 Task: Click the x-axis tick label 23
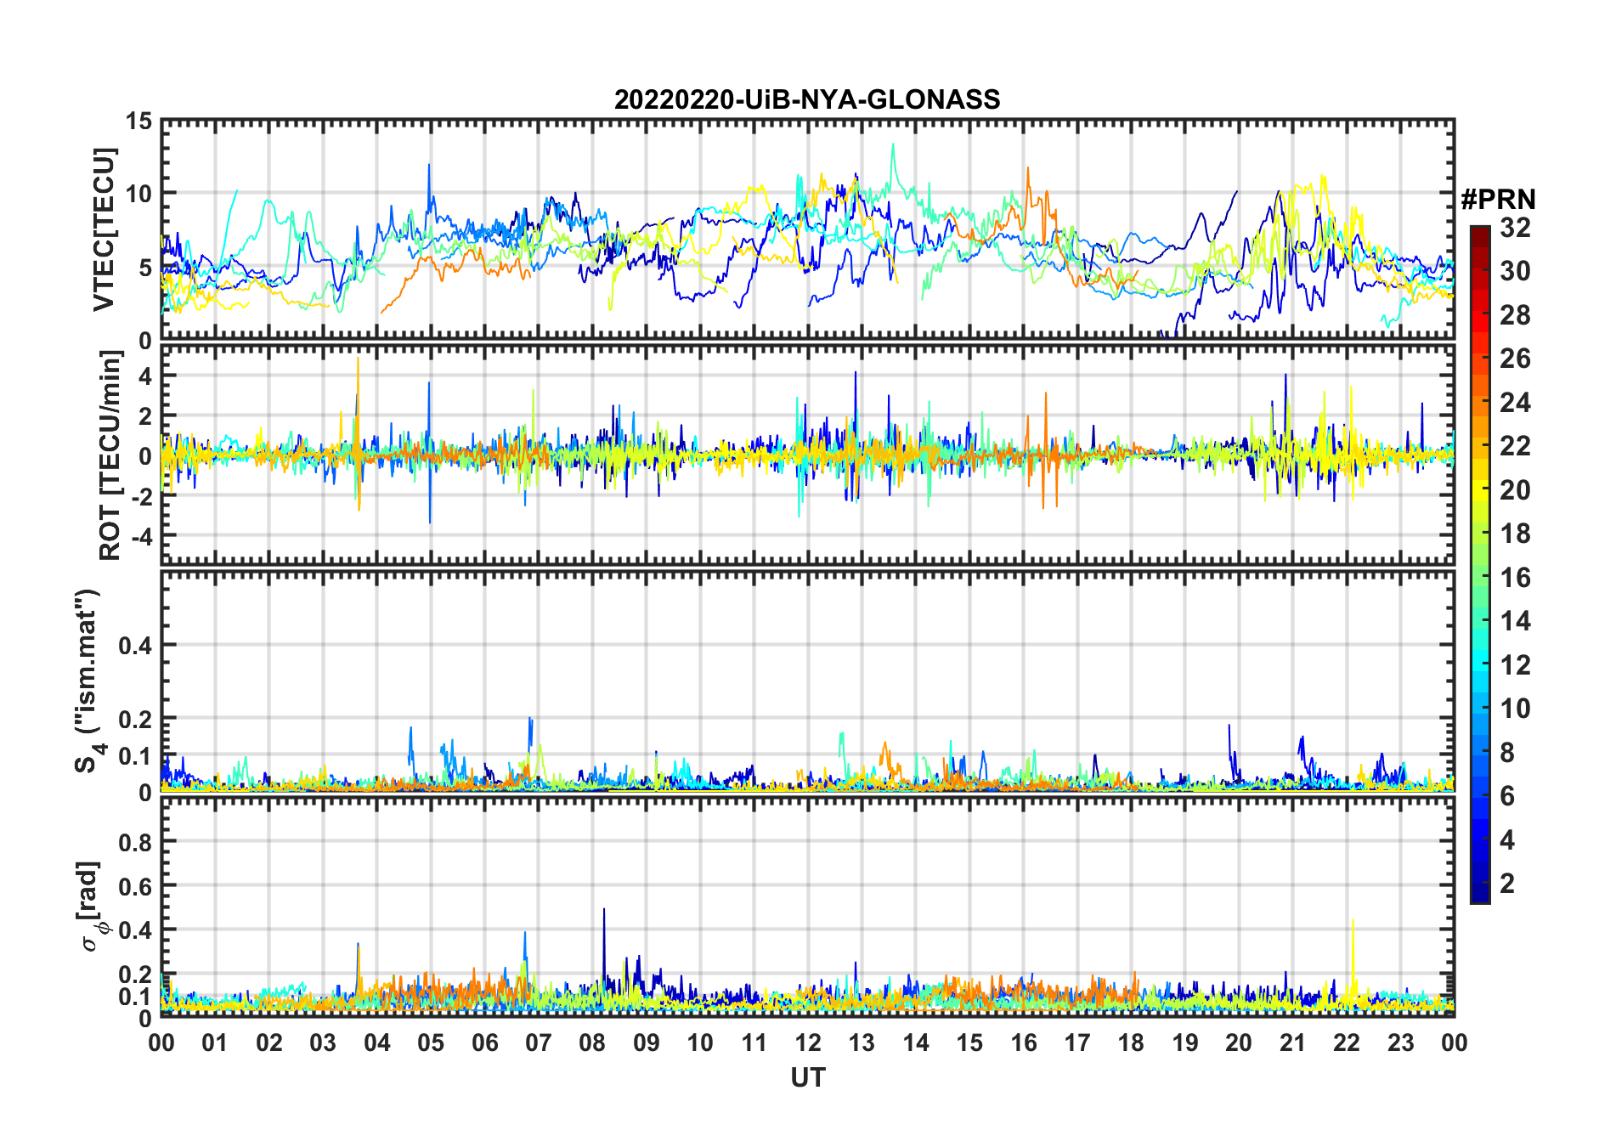[x=1400, y=1042]
